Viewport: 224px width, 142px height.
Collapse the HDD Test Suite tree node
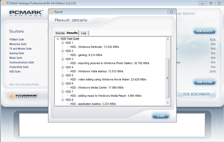click(x=58, y=39)
